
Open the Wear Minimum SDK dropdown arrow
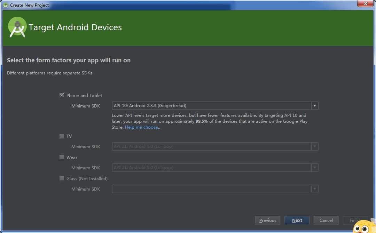point(315,168)
